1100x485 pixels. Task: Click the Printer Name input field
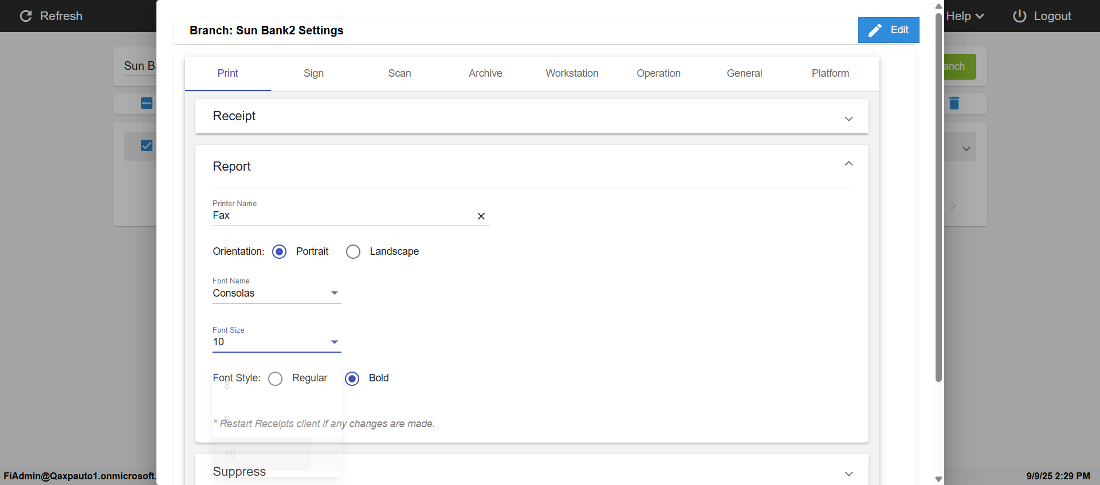[341, 216]
